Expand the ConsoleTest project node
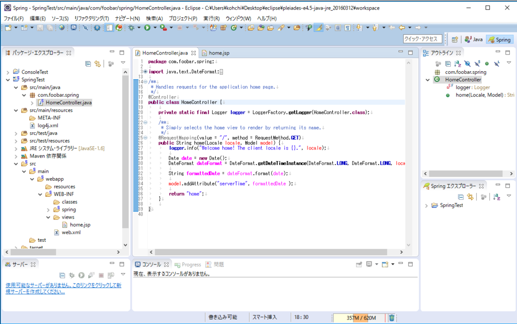Screen dimensions: 517x324 point(8,72)
